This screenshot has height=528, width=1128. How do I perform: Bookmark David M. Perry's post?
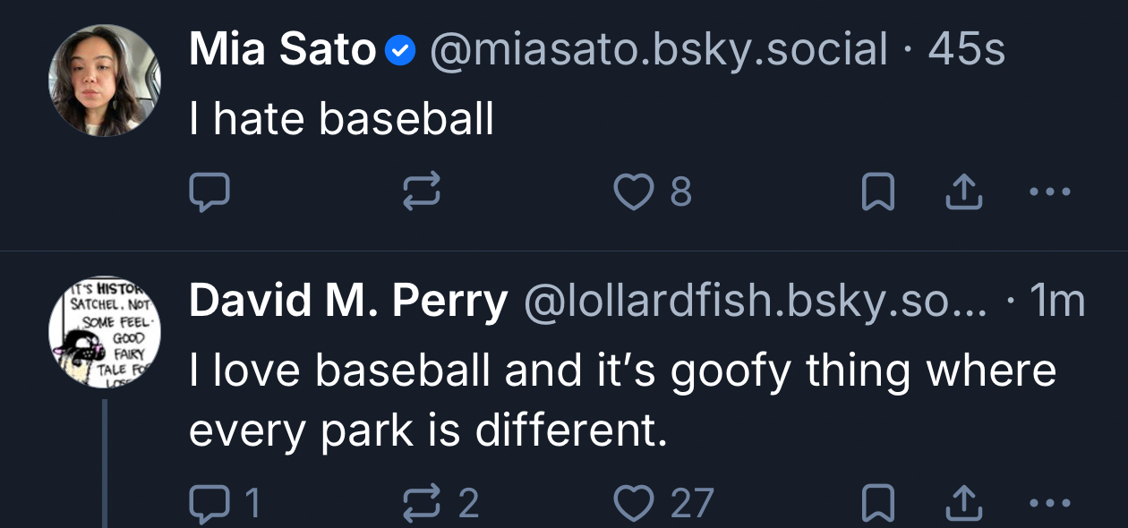click(x=878, y=504)
